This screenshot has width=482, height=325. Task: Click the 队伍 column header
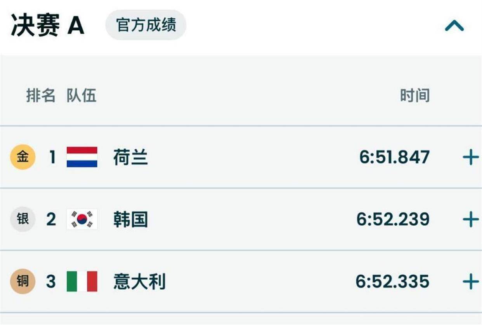coord(81,95)
